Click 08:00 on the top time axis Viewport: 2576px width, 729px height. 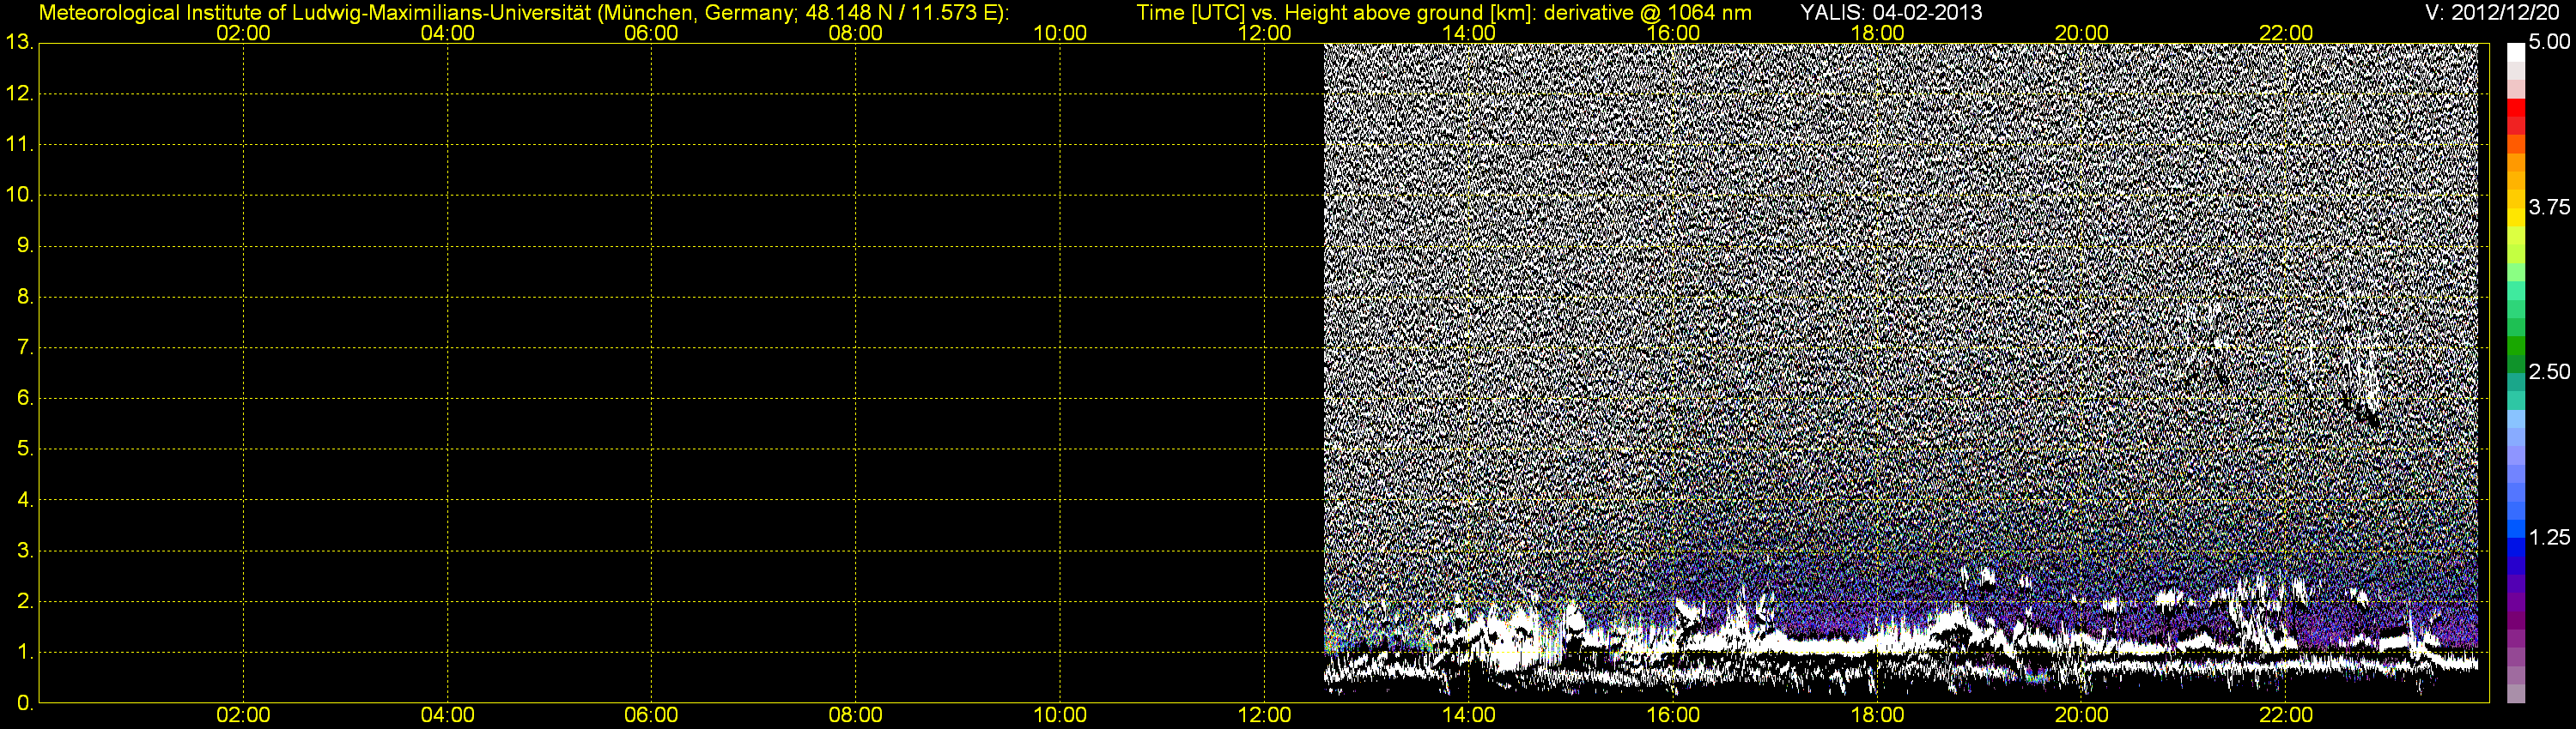coord(856,33)
